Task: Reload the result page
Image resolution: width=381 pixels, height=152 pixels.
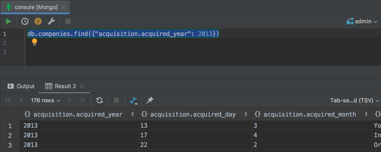Action: (100, 101)
